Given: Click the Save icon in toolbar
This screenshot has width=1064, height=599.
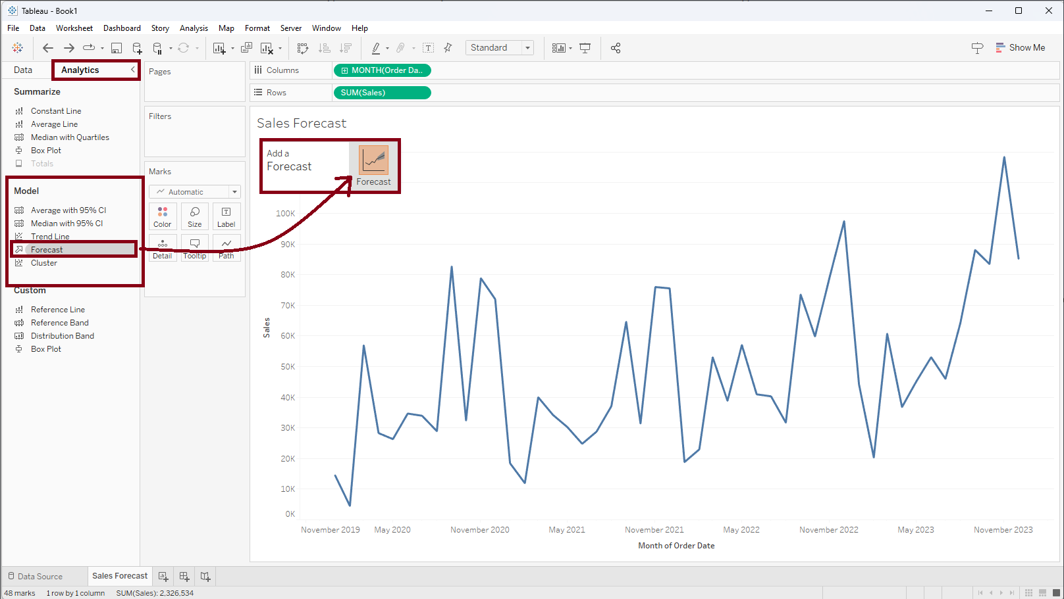Looking at the screenshot, I should (117, 48).
